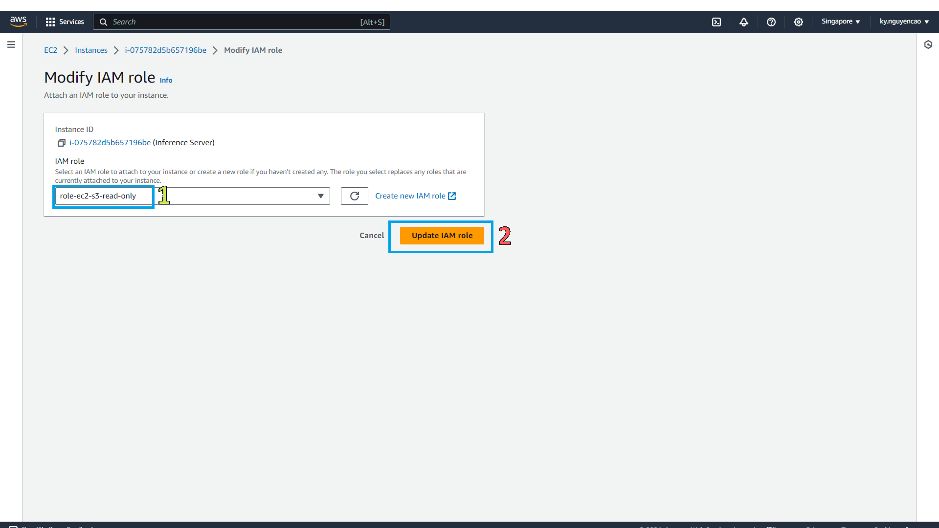Click the AWS Services menu icon
939x528 pixels.
point(50,22)
